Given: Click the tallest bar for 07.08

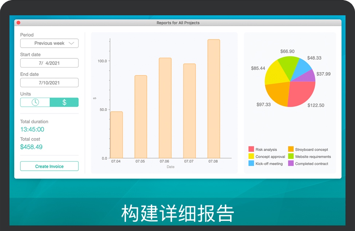Looking at the screenshot, I should pos(214,98).
